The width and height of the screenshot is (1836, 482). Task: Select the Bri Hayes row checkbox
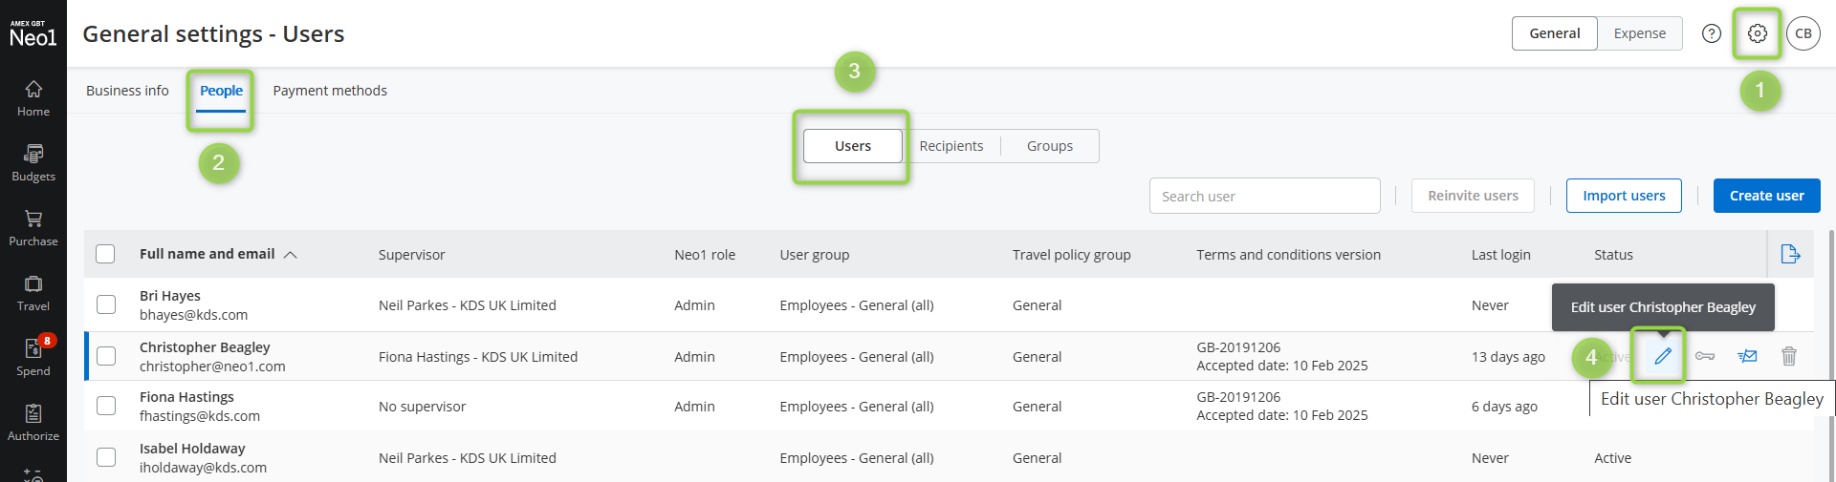point(106,304)
